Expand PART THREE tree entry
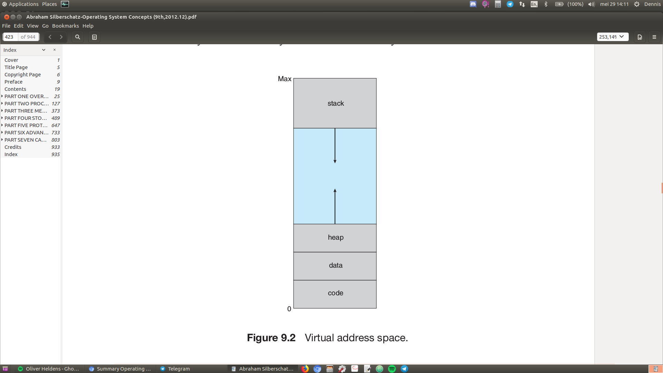Screen dimensions: 663x373 click(x=2, y=111)
